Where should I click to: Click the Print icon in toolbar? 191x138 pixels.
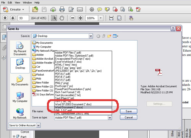tap(62, 10)
